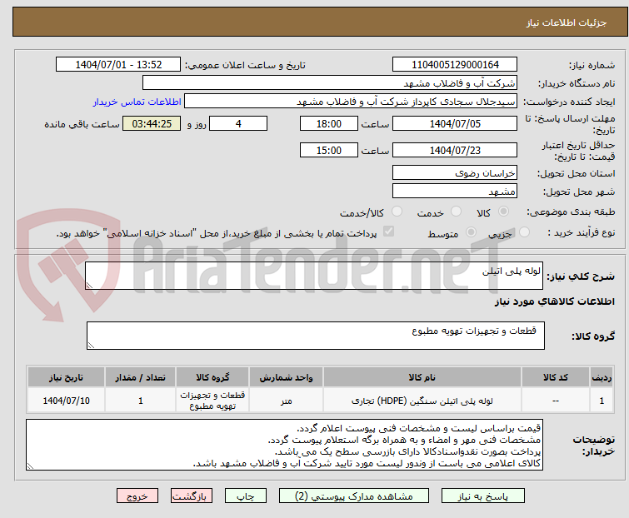Open مشاهده مدارک پیوستی (2) button
Image resolution: width=629 pixels, height=518 pixels.
coord(354,496)
